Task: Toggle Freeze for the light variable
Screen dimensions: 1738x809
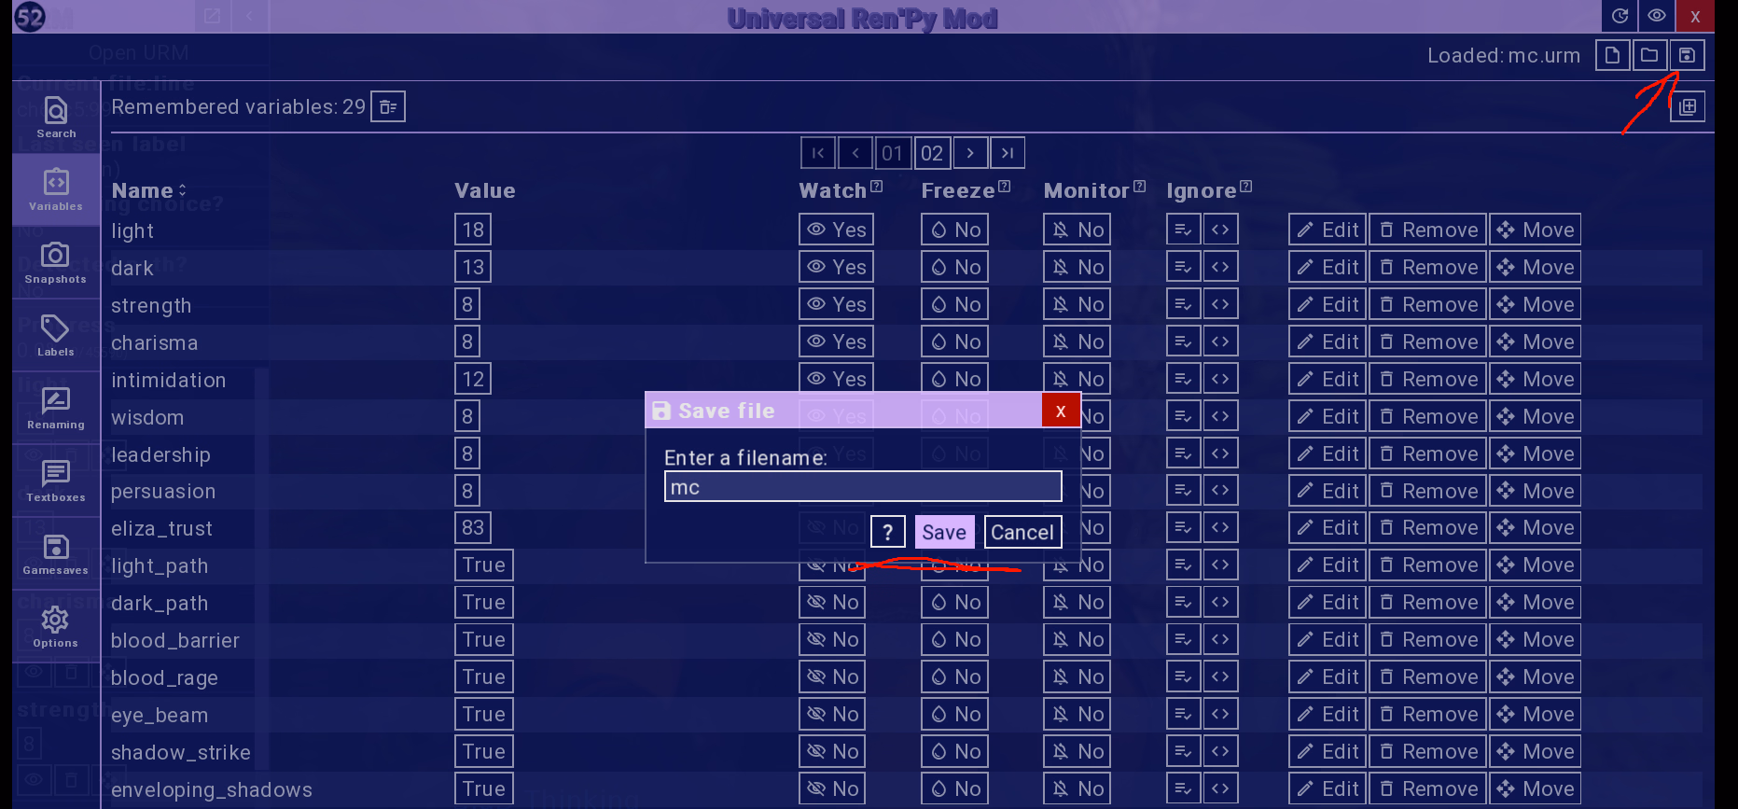Action: click(955, 230)
